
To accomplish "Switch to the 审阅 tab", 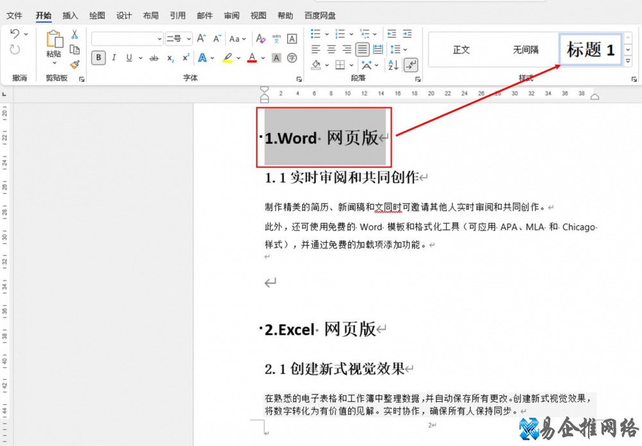I will coord(231,15).
